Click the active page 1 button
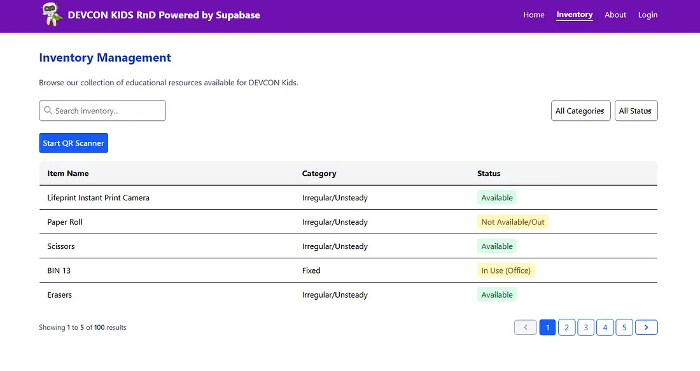The width and height of the screenshot is (700, 371). point(547,327)
